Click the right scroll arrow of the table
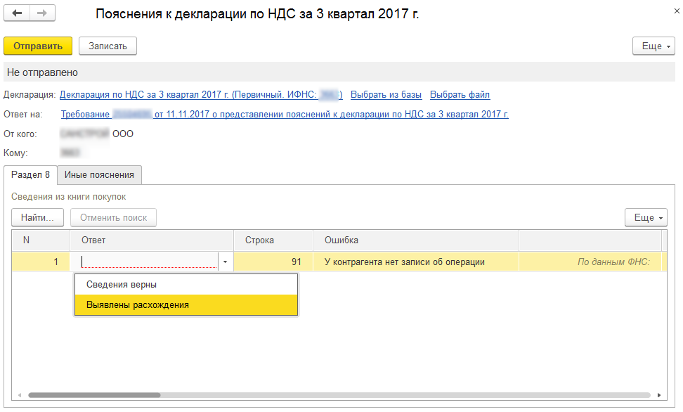683x412 pixels. pos(661,395)
